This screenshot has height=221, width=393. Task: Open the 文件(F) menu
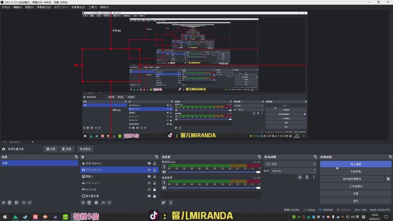(x=6, y=7)
